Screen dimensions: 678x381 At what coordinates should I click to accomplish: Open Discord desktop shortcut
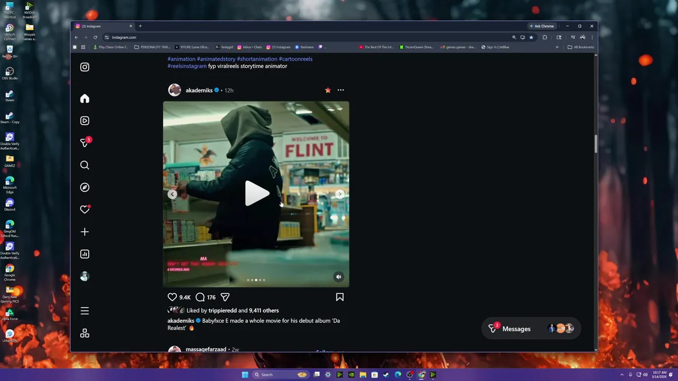tap(10, 205)
